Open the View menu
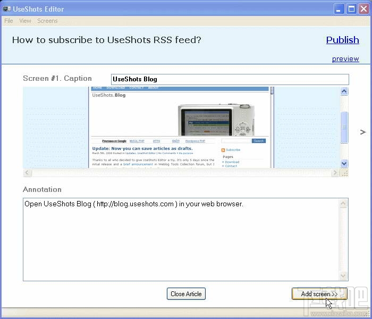 25,21
